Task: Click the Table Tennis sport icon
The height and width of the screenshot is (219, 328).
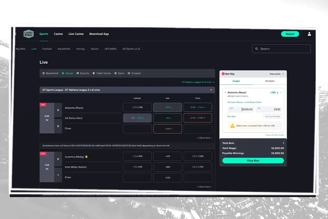Action: pos(93,73)
